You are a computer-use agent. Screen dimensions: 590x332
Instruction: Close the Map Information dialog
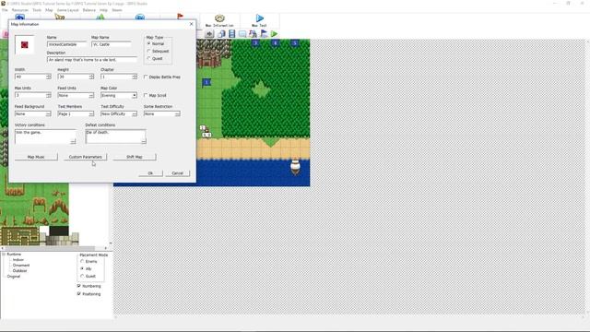point(191,24)
